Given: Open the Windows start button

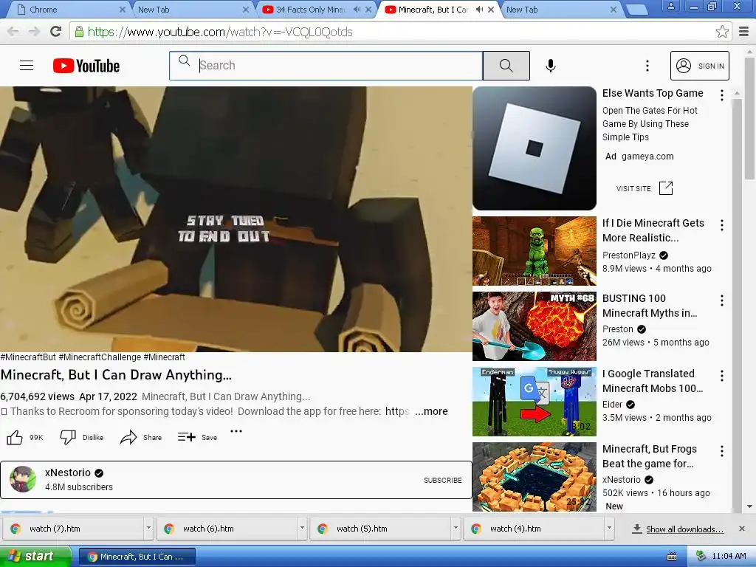Looking at the screenshot, I should [35, 556].
